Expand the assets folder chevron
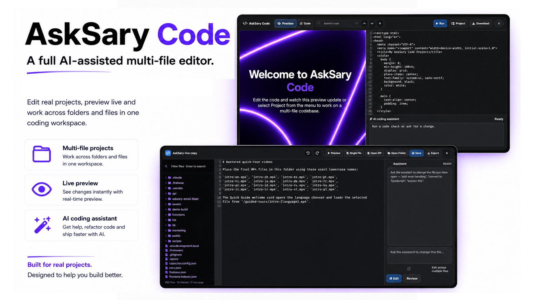Screen dimensions: 534x300 point(166,204)
